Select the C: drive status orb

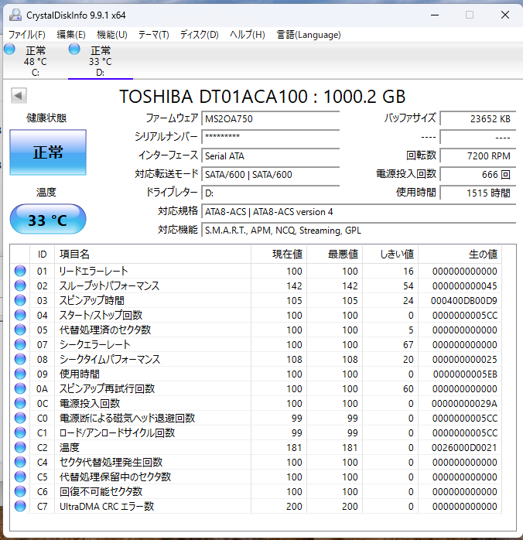click(9, 50)
